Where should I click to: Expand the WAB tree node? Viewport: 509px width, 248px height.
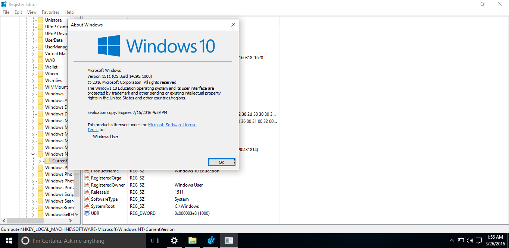click(33, 60)
